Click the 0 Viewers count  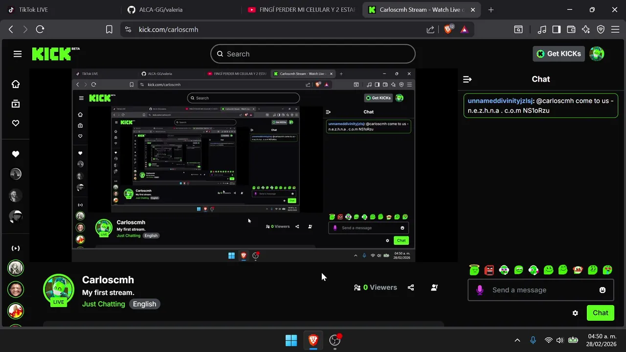pos(376,287)
